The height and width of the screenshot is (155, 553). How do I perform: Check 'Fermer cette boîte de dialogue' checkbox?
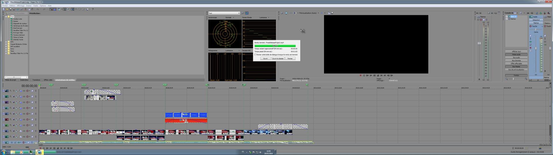[255, 55]
